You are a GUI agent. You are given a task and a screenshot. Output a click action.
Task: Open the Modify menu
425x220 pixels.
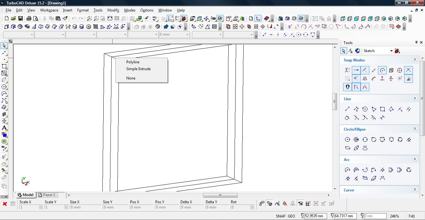pos(113,10)
